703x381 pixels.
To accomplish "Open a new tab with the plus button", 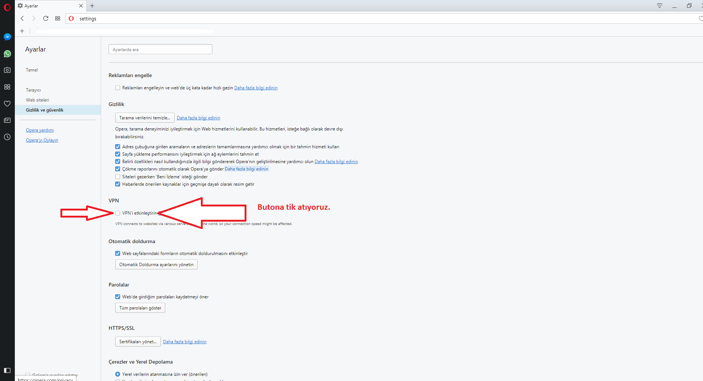I will point(92,6).
